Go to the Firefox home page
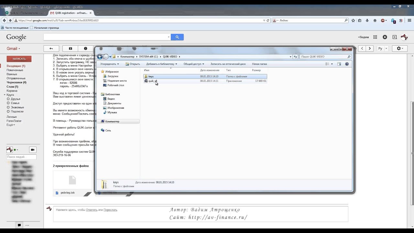Screen dimensions: 414x233 tap(375, 20)
